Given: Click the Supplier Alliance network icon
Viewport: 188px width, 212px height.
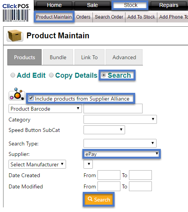Looking at the screenshot, I should point(17,94).
